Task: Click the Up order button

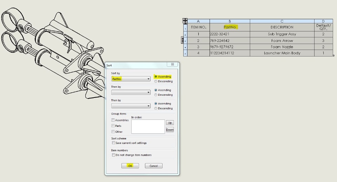Action: pos(170,123)
